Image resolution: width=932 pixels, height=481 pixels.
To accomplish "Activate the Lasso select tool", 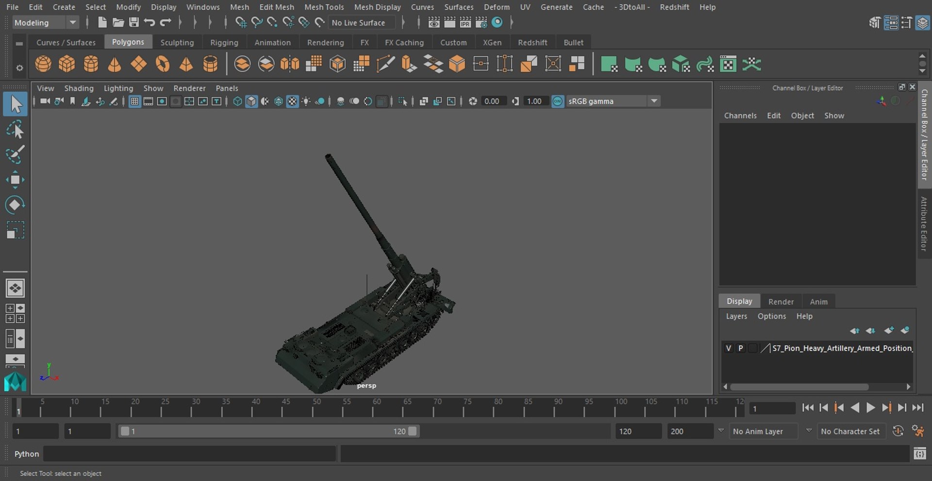I will point(15,130).
